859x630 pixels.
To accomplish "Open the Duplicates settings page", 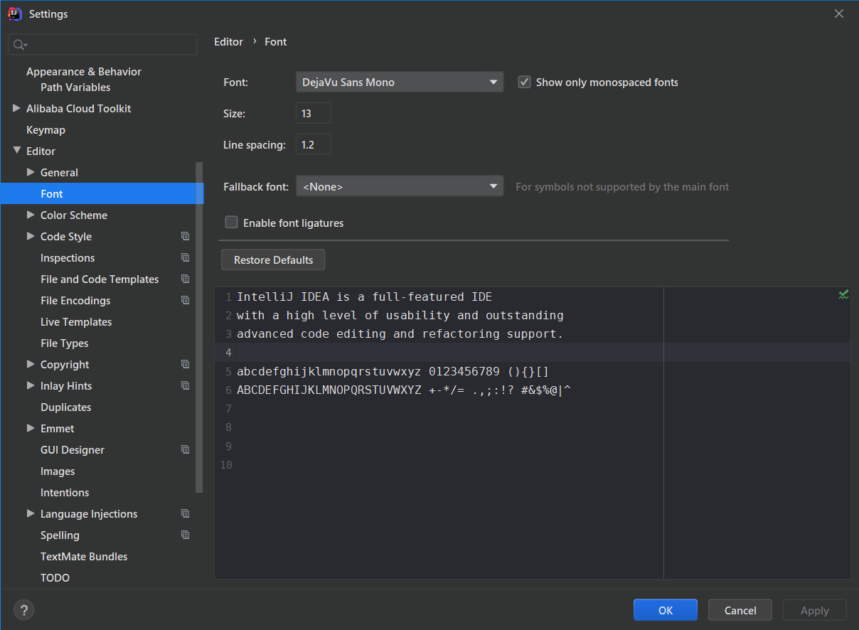I will pyautogui.click(x=66, y=407).
